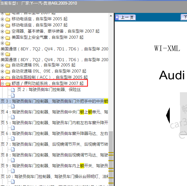The image size is (187, 186).
Task: Expand 空调器 基本装备 豪华装备 folder node
Action: [2, 31]
